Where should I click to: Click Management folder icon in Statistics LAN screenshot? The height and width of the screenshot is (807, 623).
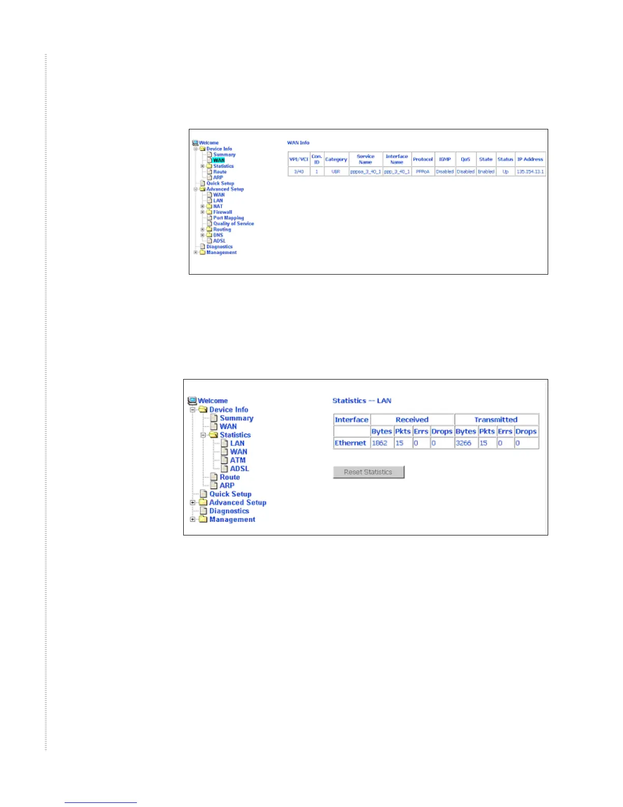pos(203,520)
